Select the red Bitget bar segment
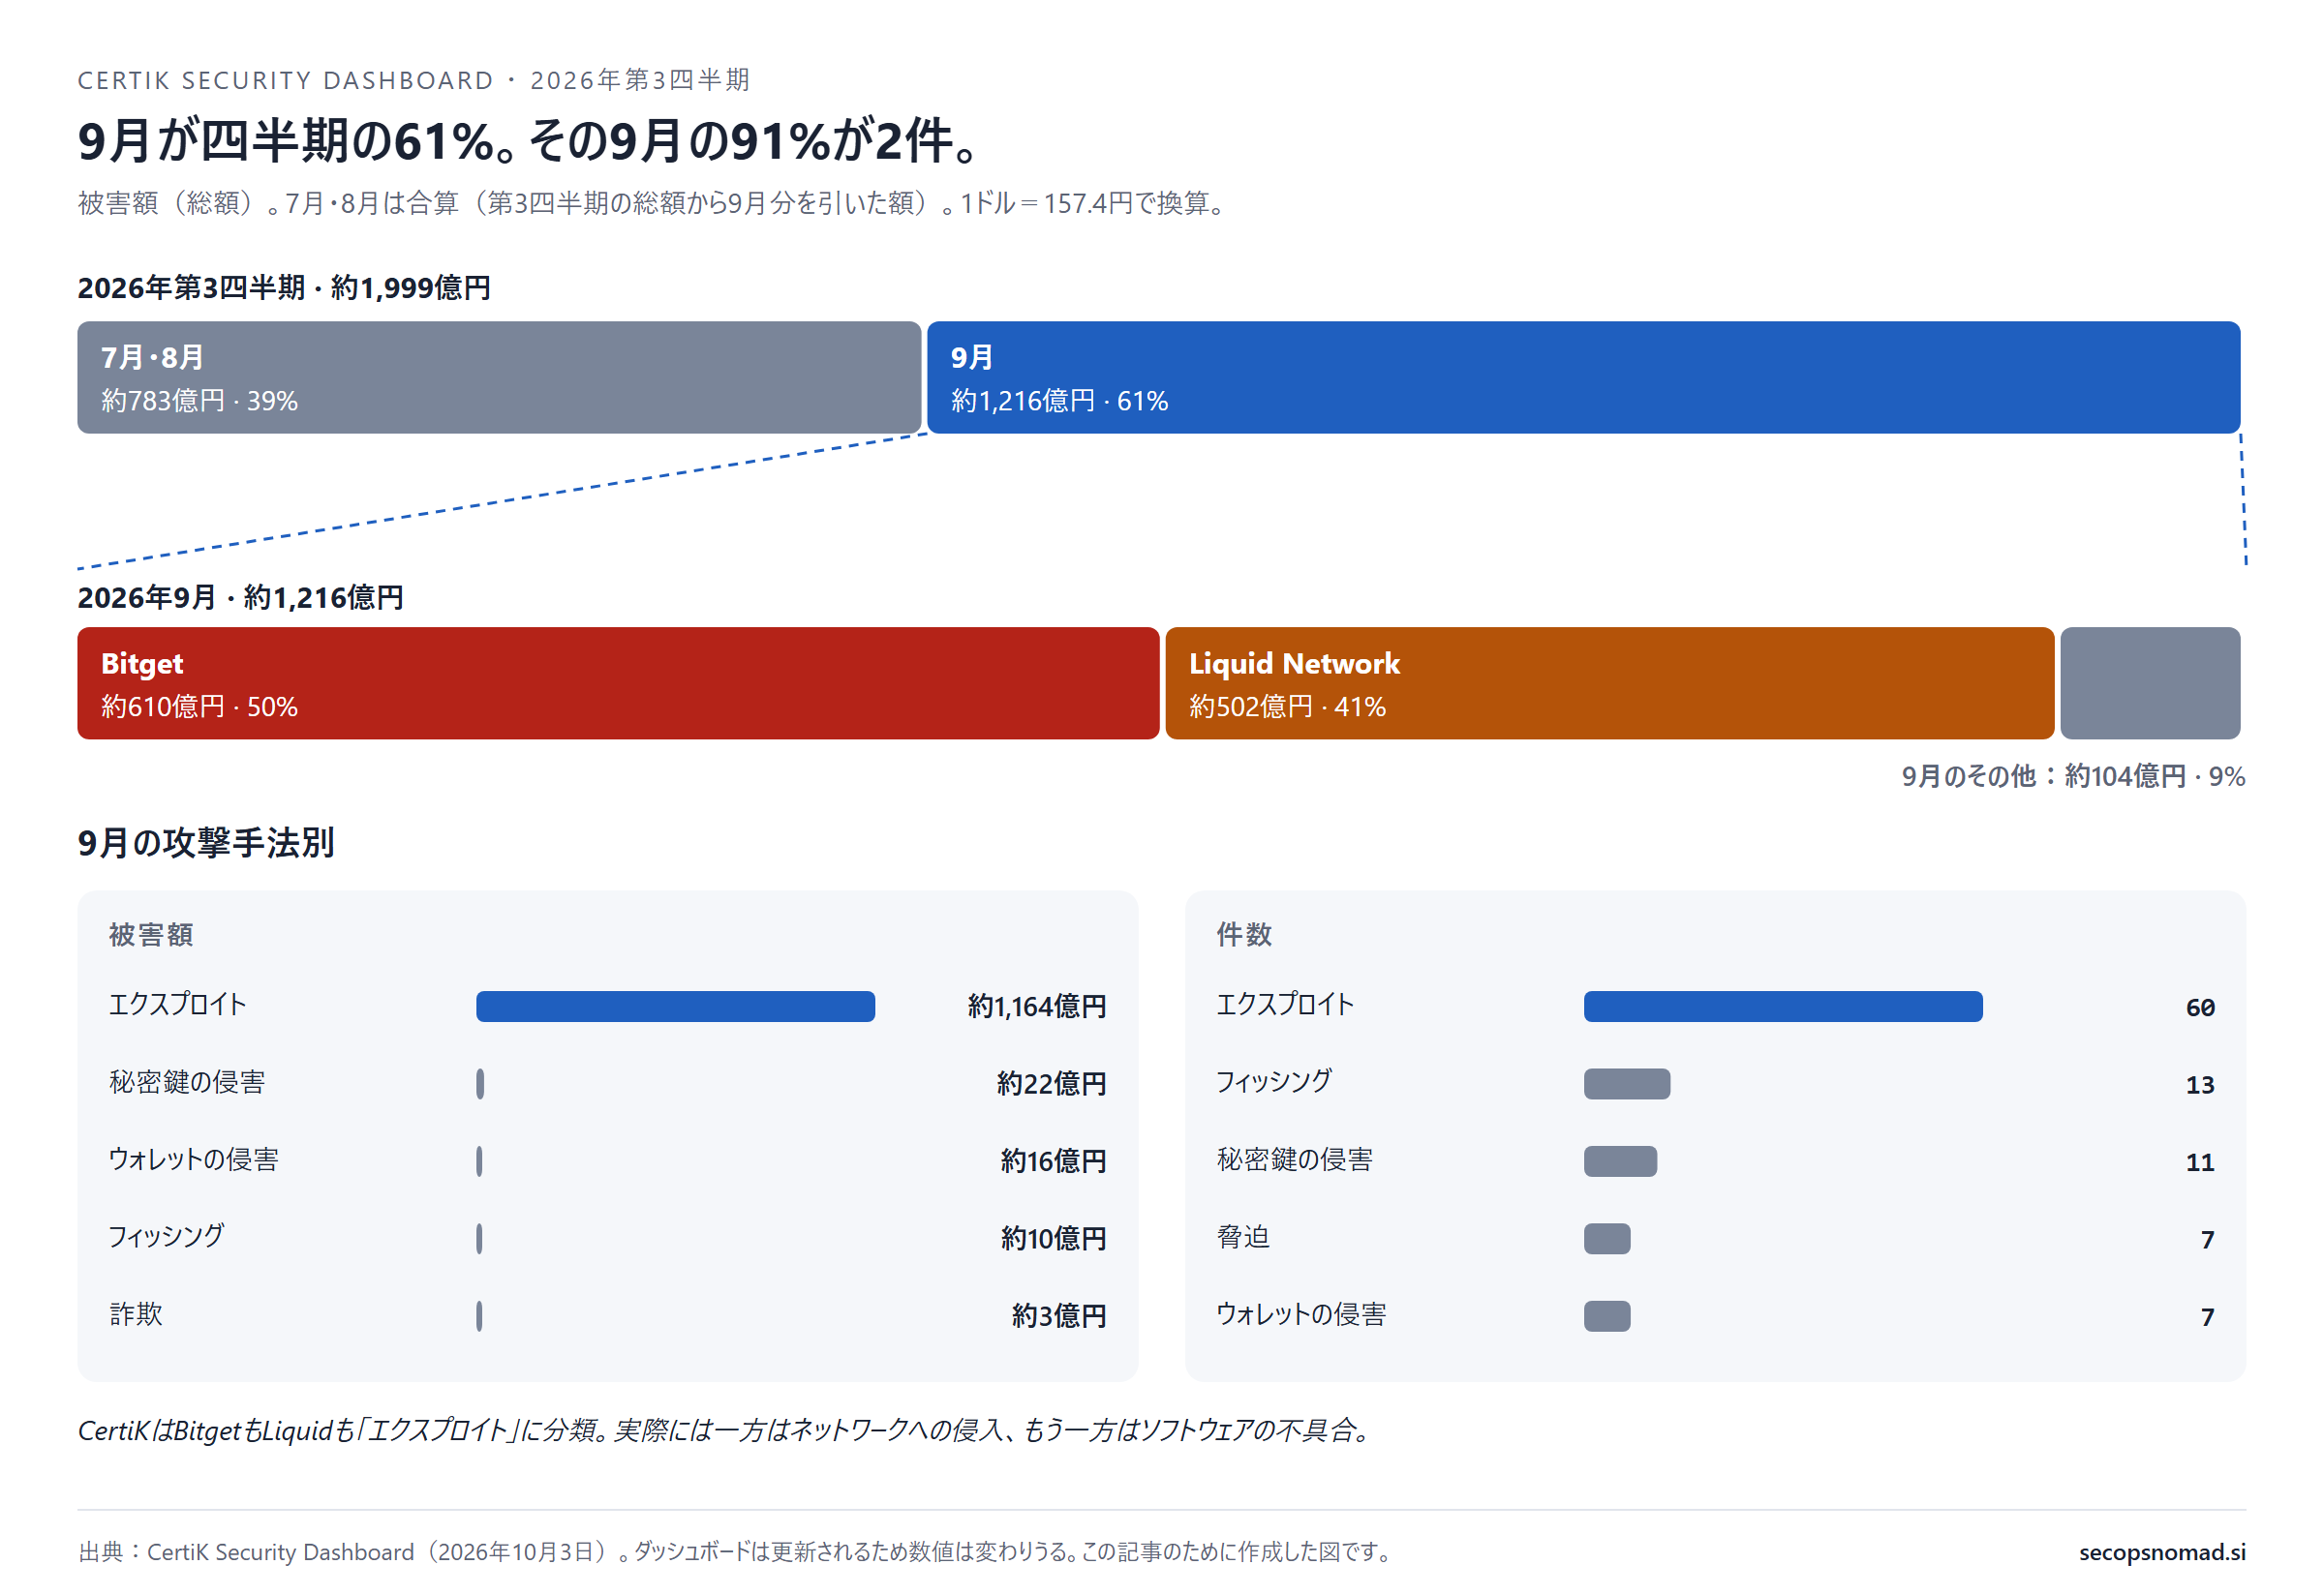This screenshot has width=2324, height=1595. click(618, 682)
